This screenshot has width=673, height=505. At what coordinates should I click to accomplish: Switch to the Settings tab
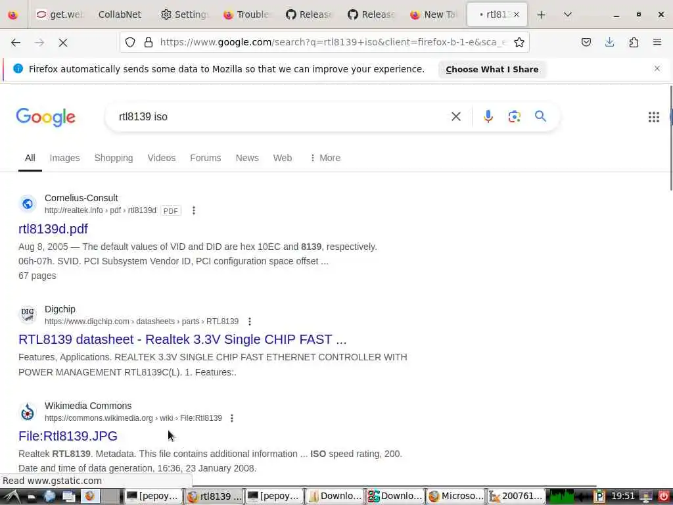[x=184, y=14]
